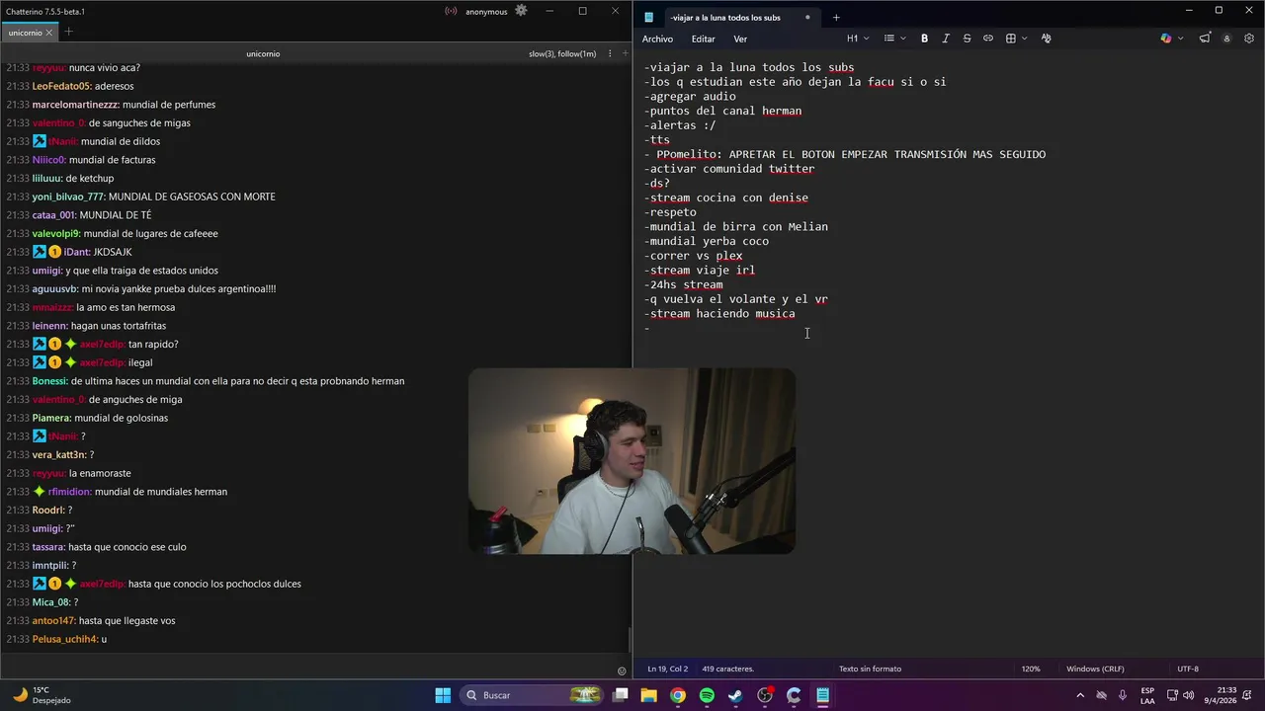Expand the table insert dropdown

coord(1016,39)
